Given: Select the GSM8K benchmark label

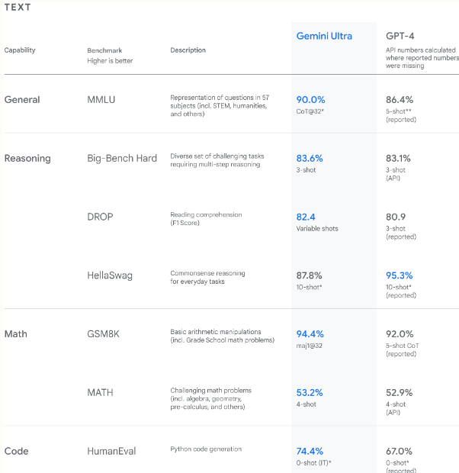Looking at the screenshot, I should [x=103, y=334].
